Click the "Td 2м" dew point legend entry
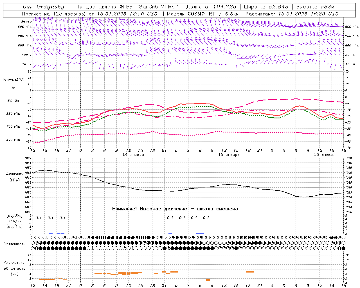Viewport: 360px width, 288px height. 13,101
